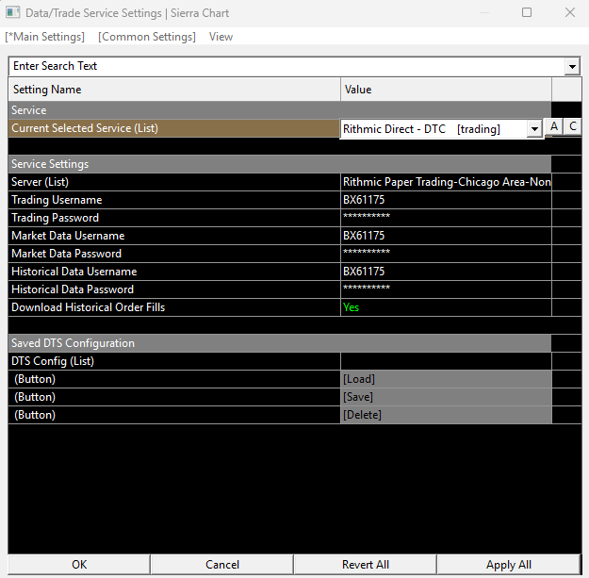Screen dimensions: 589x578
Task: Click the Service Settings section header
Action: tap(280, 164)
